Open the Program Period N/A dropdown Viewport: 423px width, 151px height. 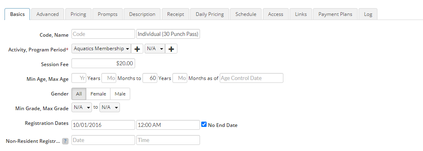(x=155, y=49)
